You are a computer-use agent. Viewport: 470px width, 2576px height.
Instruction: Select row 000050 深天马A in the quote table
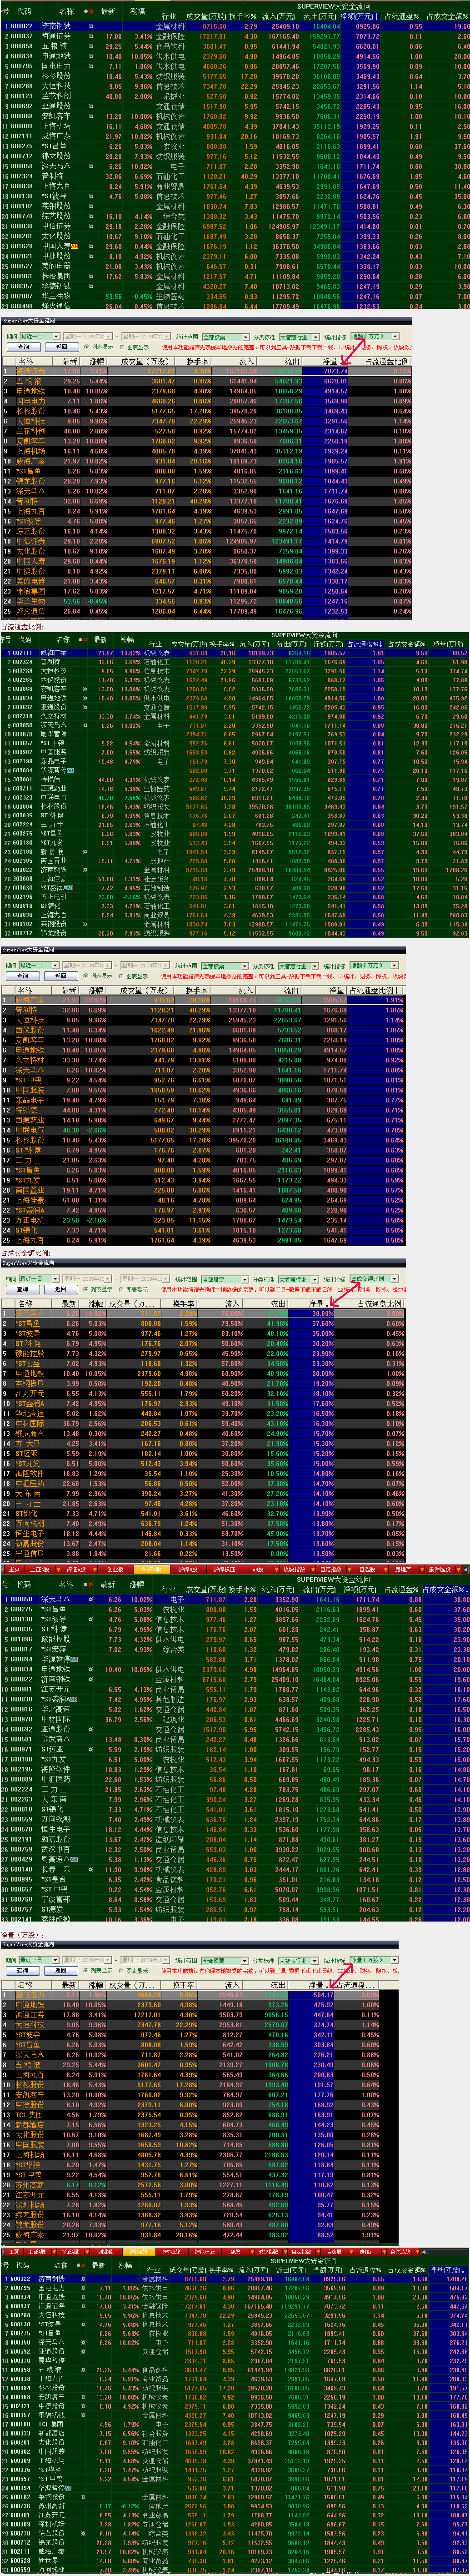pos(235,1599)
